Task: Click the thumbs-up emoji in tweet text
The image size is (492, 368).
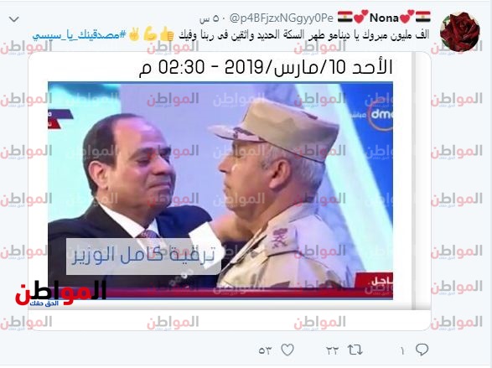Action: [166, 35]
